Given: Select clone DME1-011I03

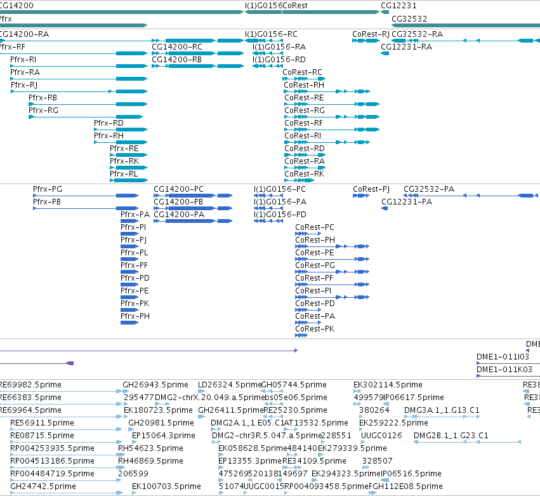Looking at the screenshot, I should [x=508, y=363].
